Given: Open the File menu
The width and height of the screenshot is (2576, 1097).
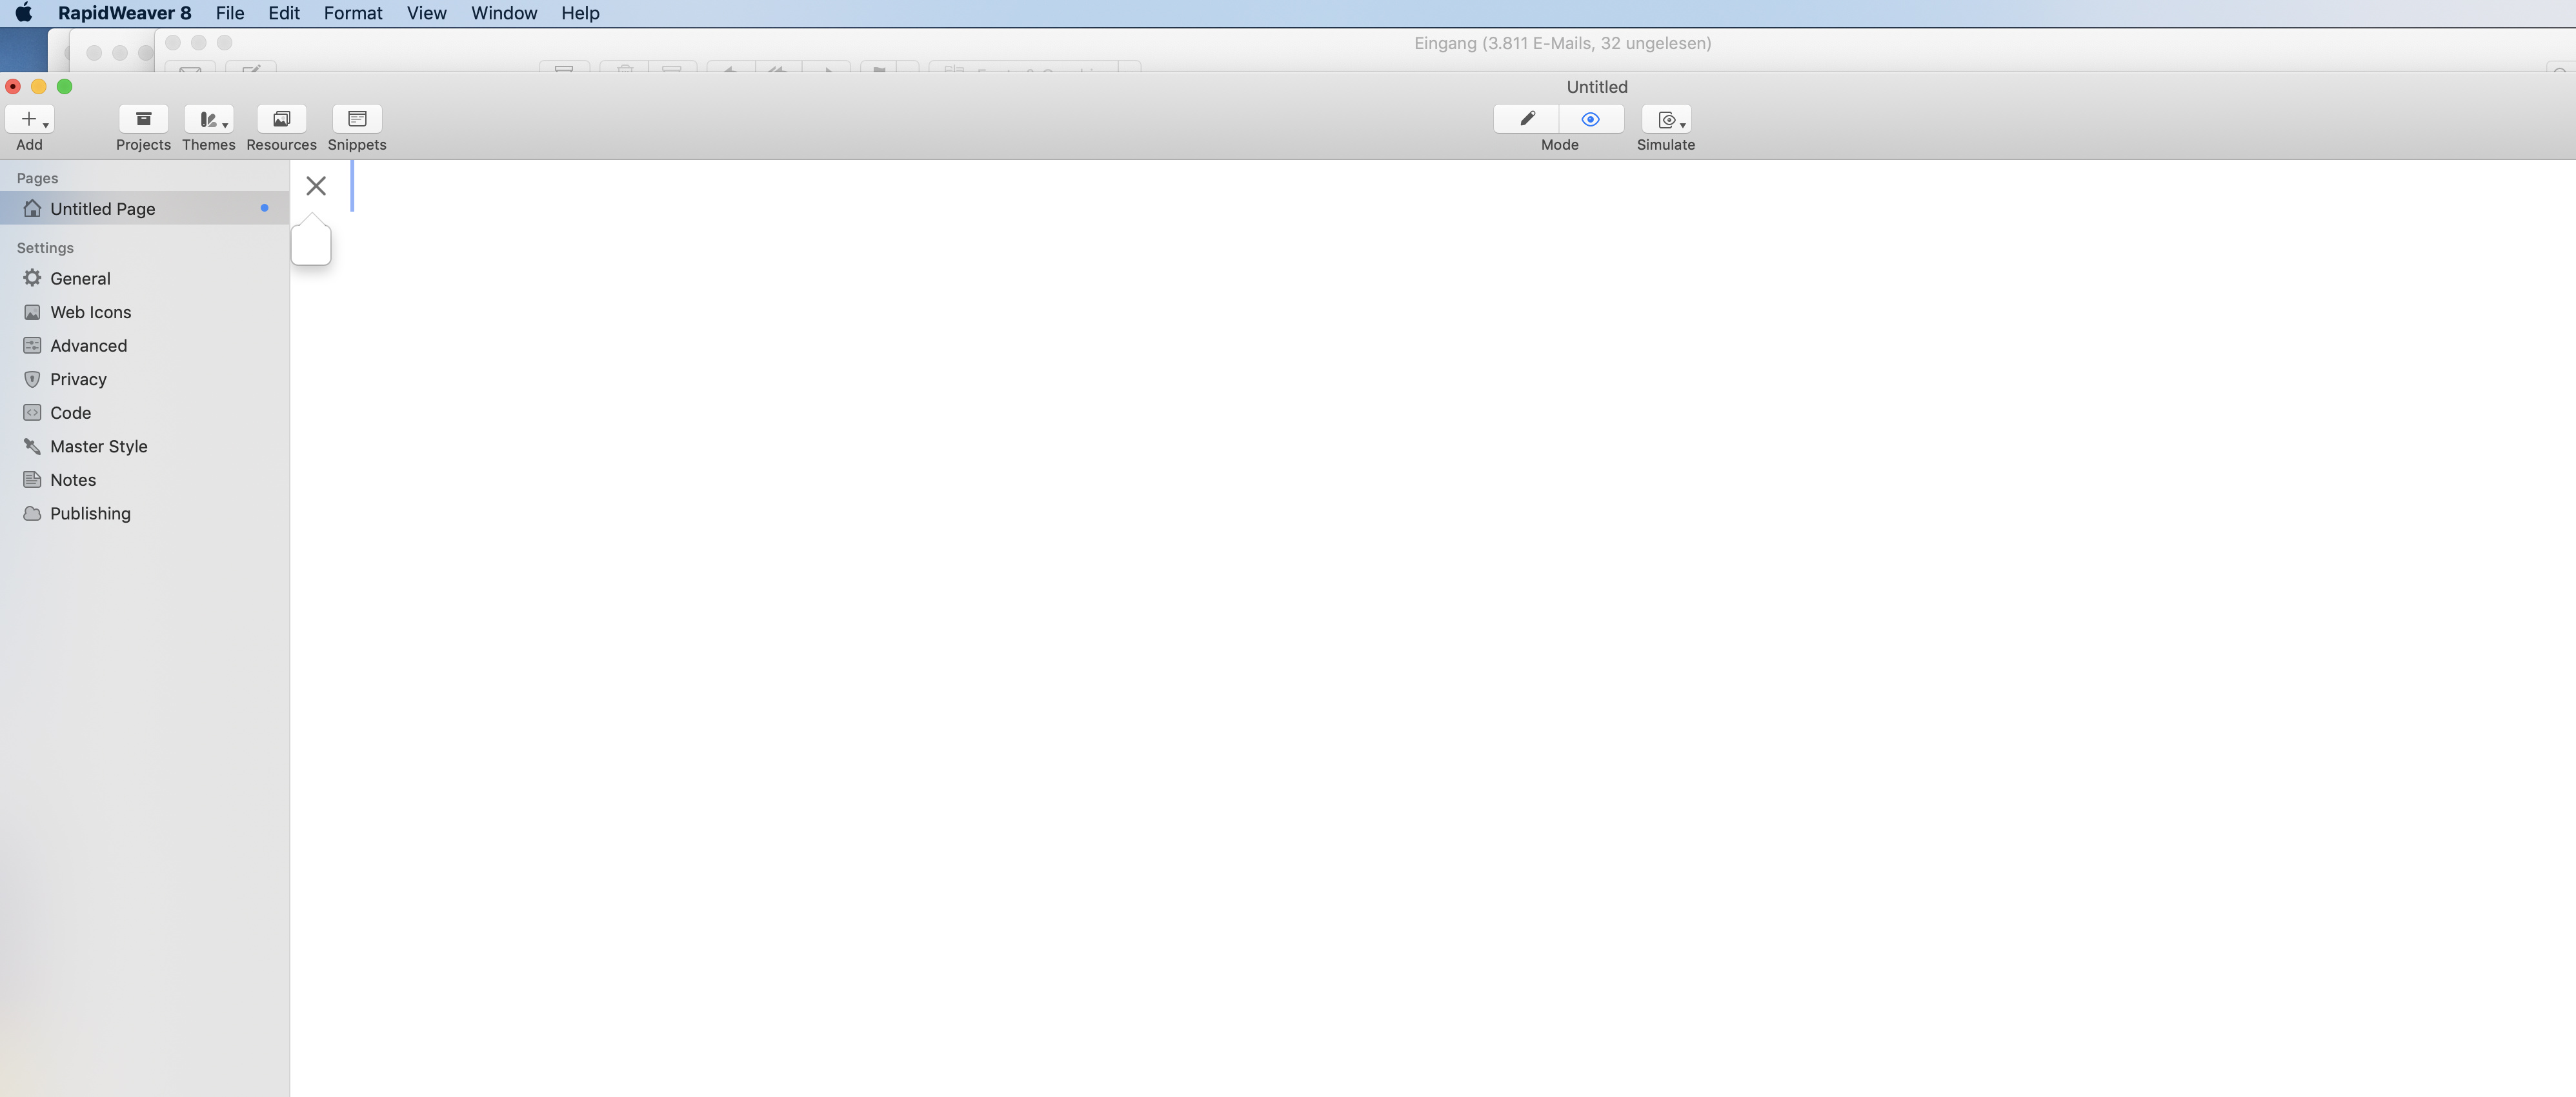Looking at the screenshot, I should 230,13.
